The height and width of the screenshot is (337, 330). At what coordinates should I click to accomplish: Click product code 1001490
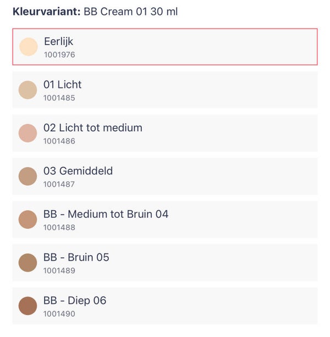click(59, 314)
